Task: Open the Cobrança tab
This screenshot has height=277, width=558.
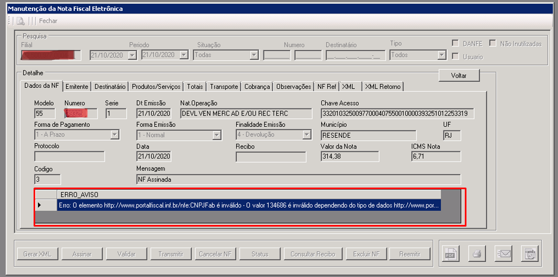Action: [257, 87]
